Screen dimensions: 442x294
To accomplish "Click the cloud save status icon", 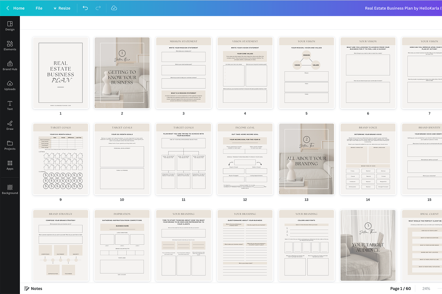I will [x=114, y=8].
